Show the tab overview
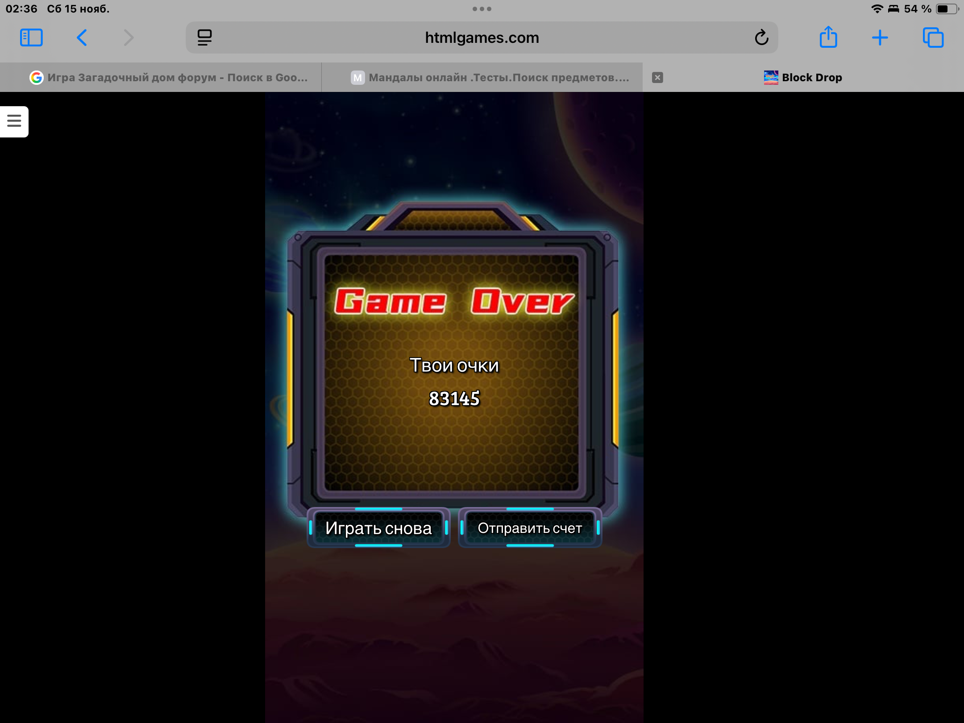The height and width of the screenshot is (723, 964). click(x=933, y=37)
